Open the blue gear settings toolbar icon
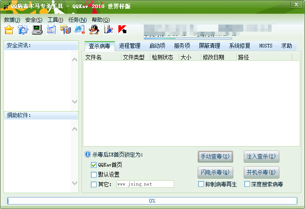 [23, 30]
